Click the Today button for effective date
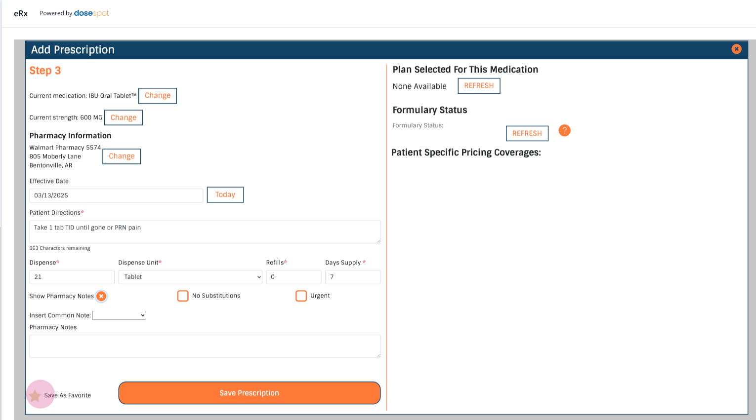This screenshot has height=420, width=756. [x=225, y=194]
